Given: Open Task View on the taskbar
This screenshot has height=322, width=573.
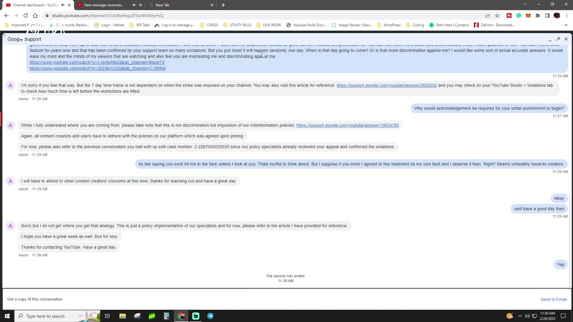Looking at the screenshot, I should tap(107, 316).
